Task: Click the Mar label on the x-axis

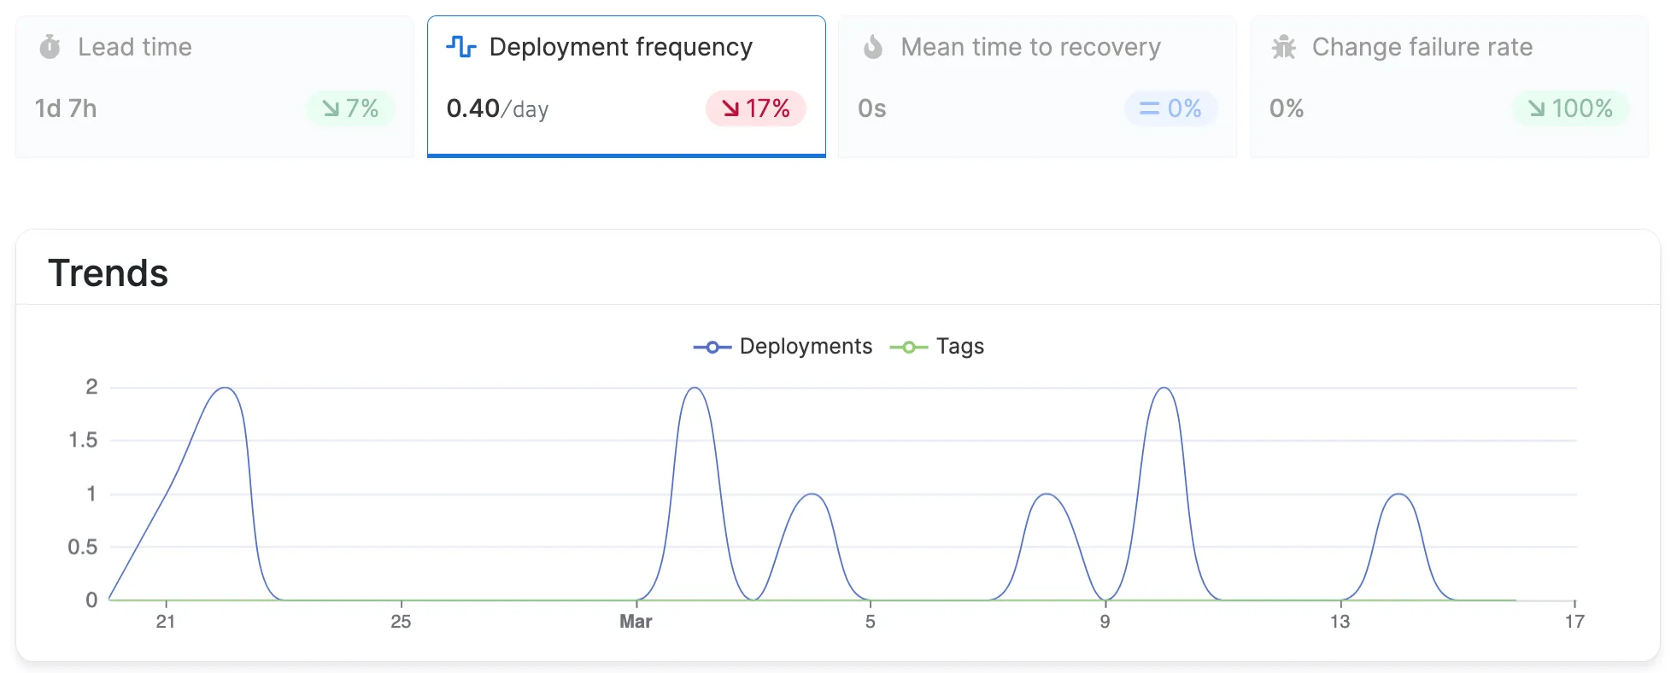Action: click(636, 622)
